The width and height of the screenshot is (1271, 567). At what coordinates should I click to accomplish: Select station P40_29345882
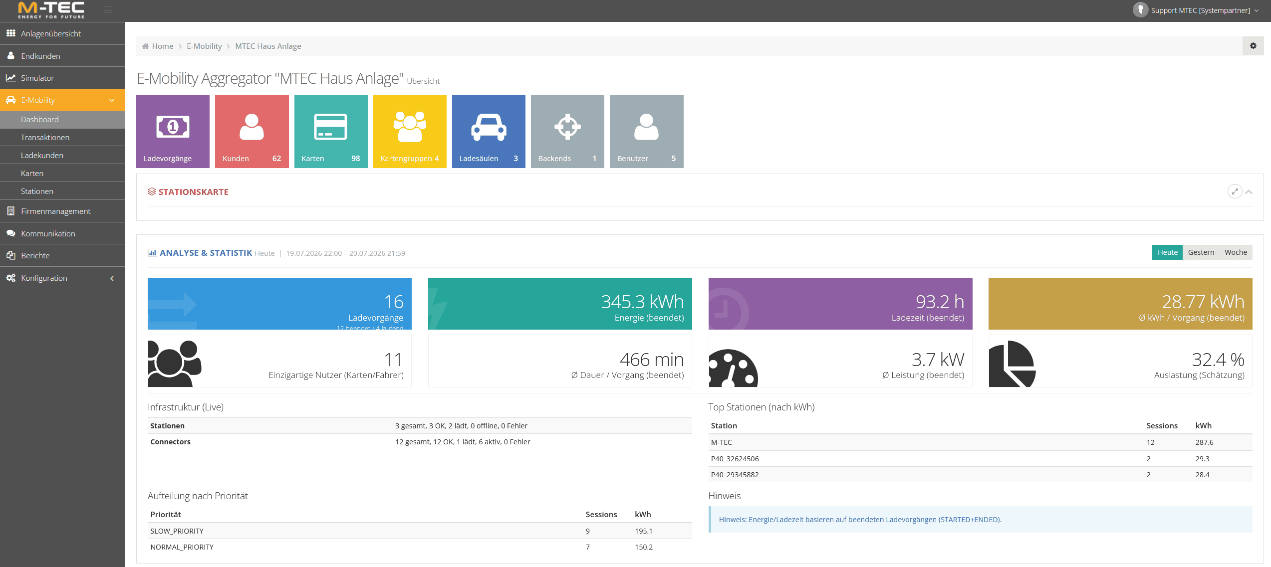(980, 475)
